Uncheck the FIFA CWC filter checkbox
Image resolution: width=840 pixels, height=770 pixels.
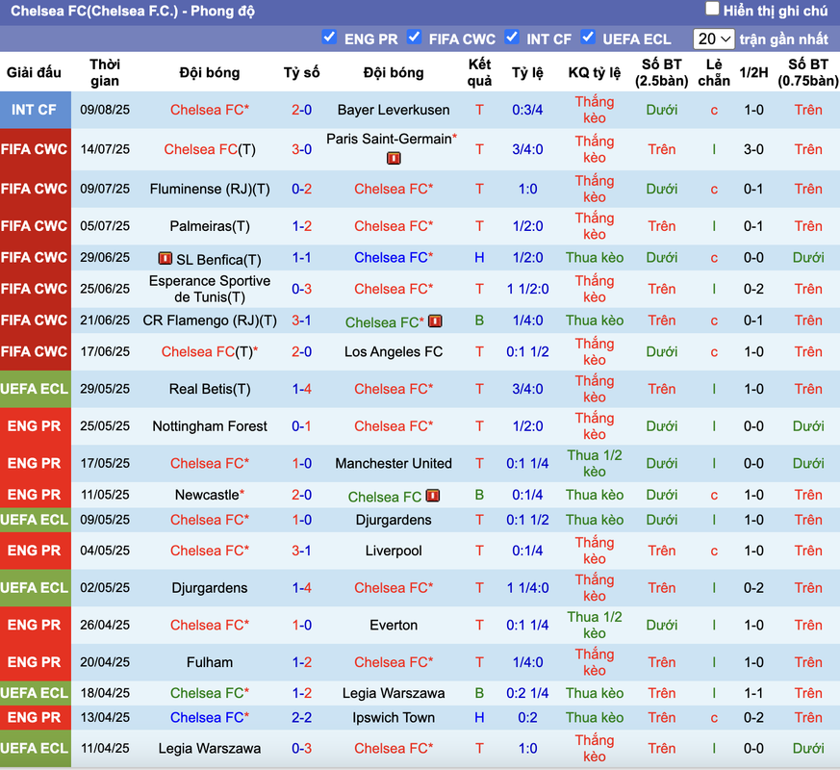pyautogui.click(x=414, y=37)
